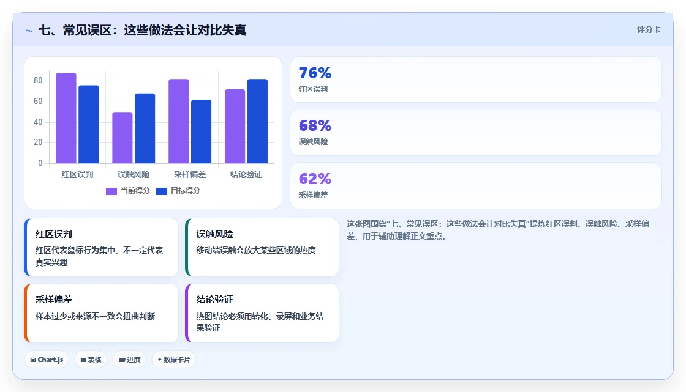Click the text 移动端误触会放大某些区域的热度
This screenshot has height=392, width=686.
[256, 250]
